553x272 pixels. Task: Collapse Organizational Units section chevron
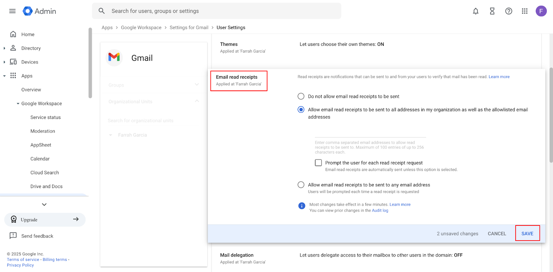click(x=197, y=101)
